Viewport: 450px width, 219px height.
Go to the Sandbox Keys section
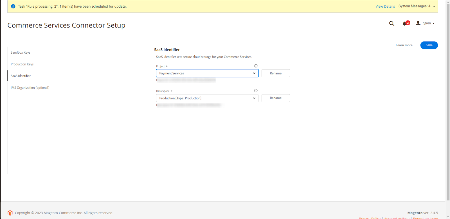(x=21, y=53)
